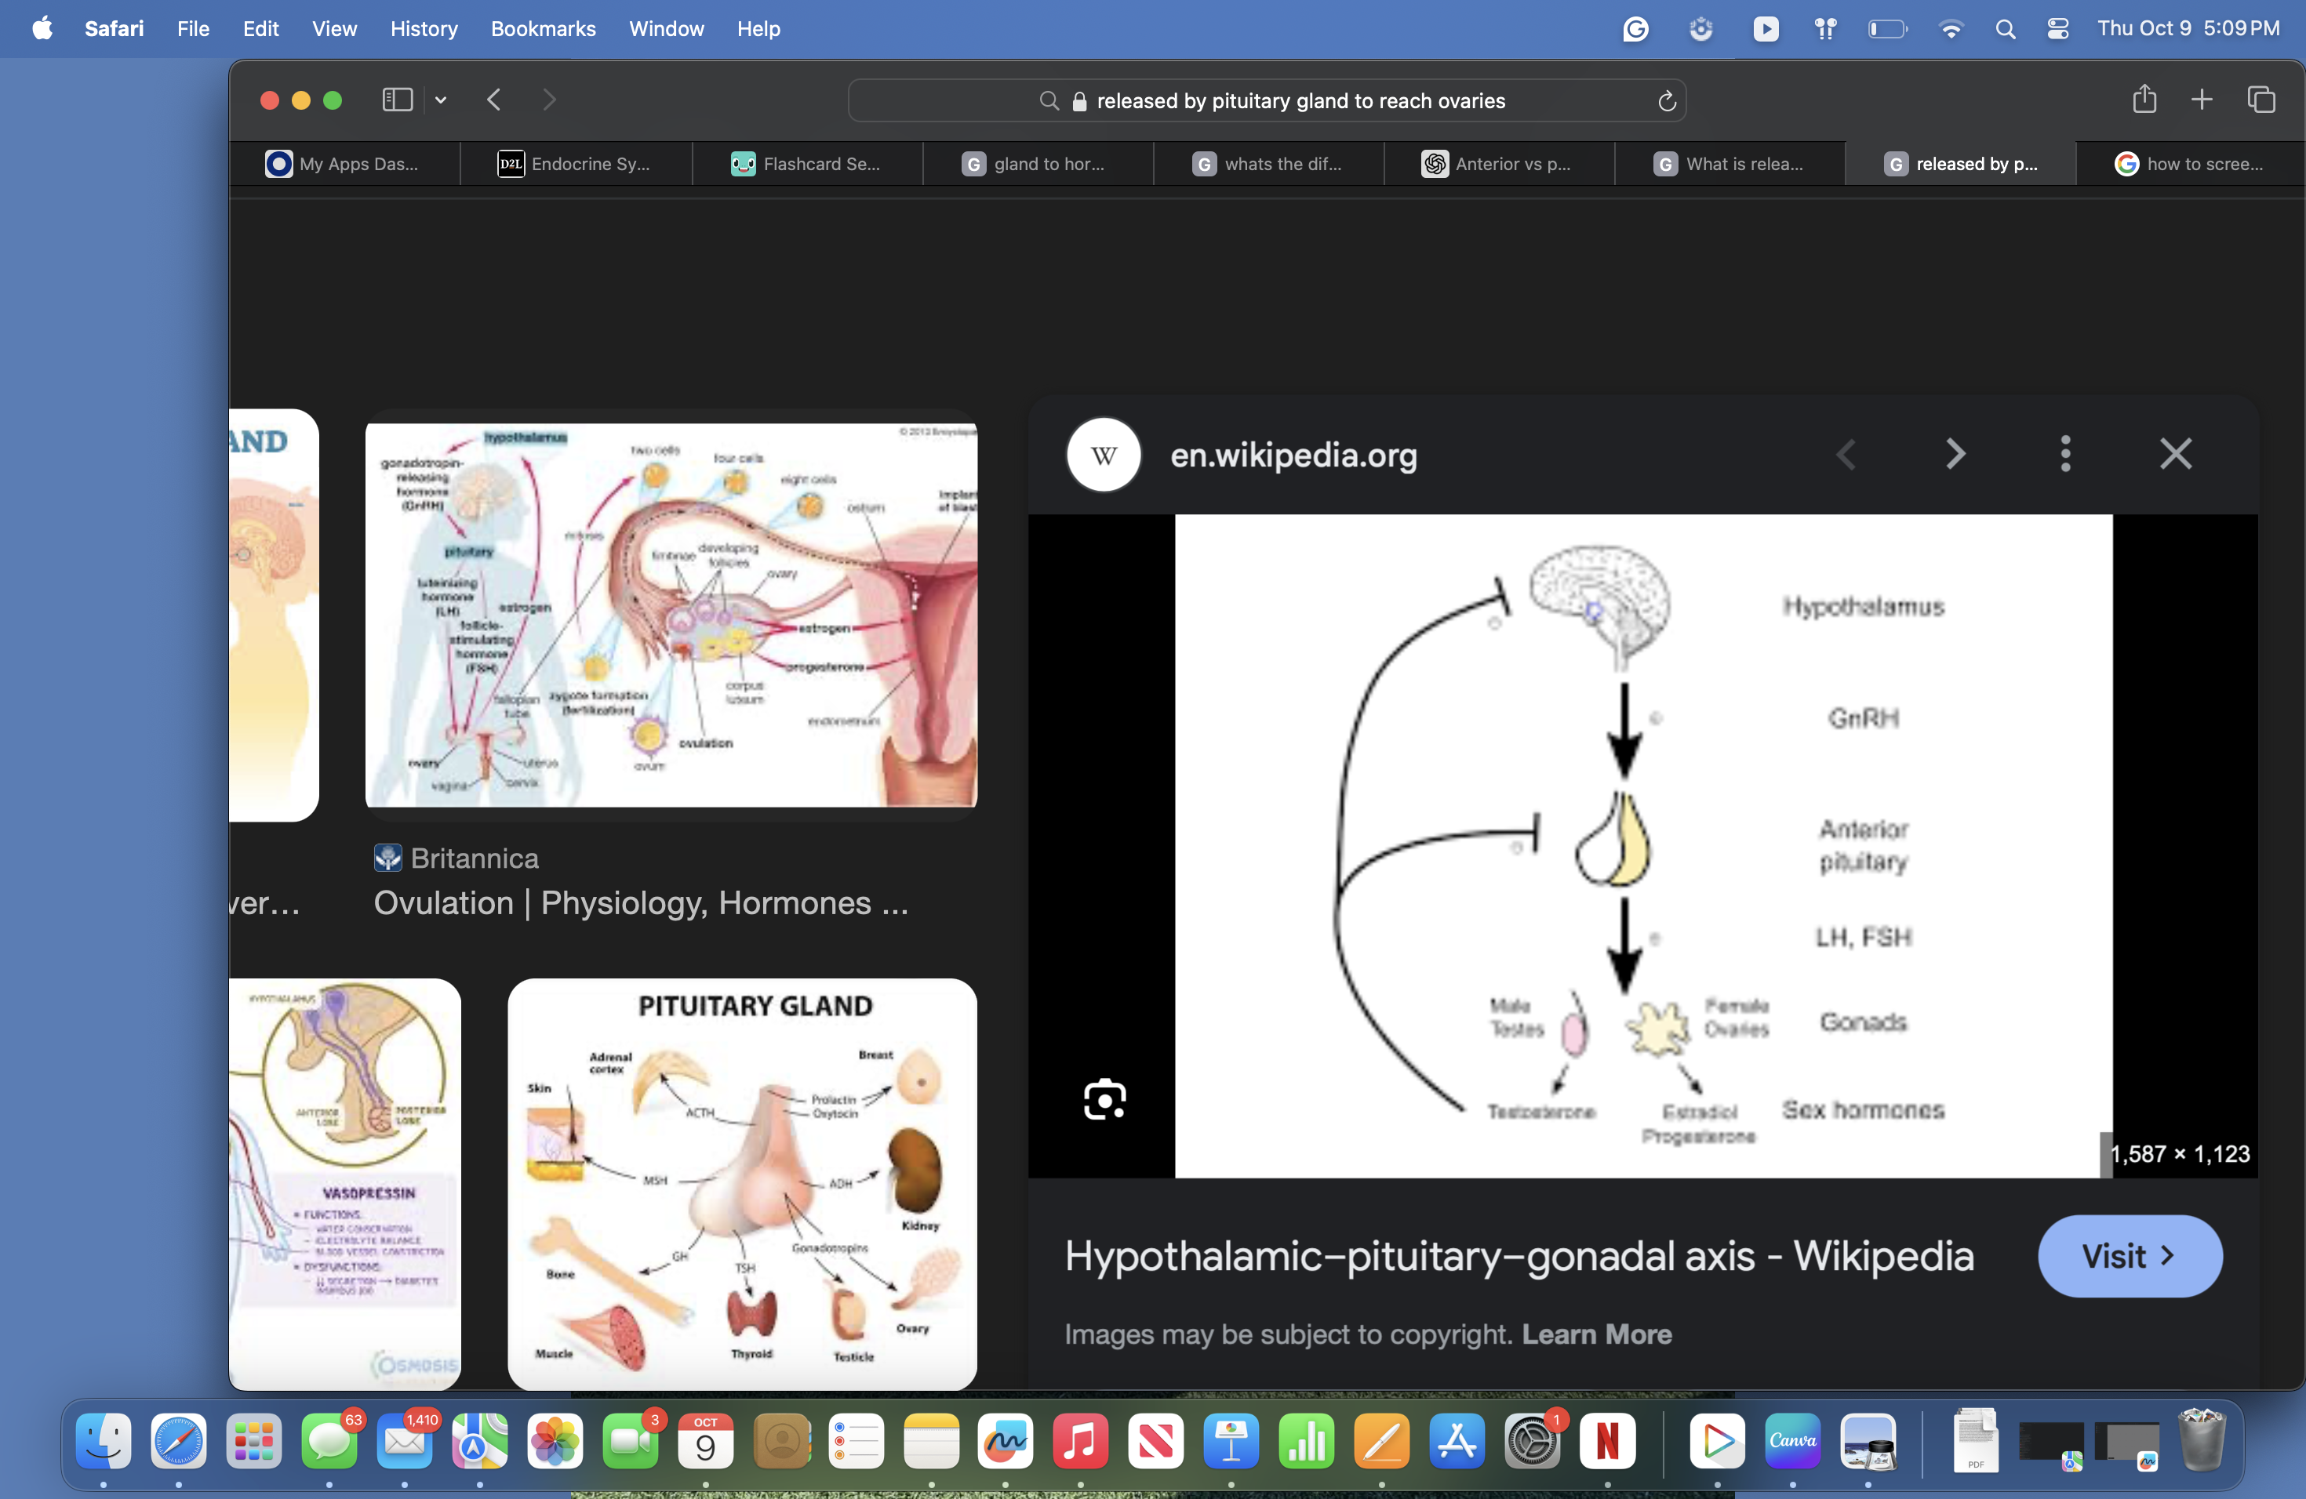Close the Wikipedia image preview panel
This screenshot has width=2306, height=1499.
2175,453
